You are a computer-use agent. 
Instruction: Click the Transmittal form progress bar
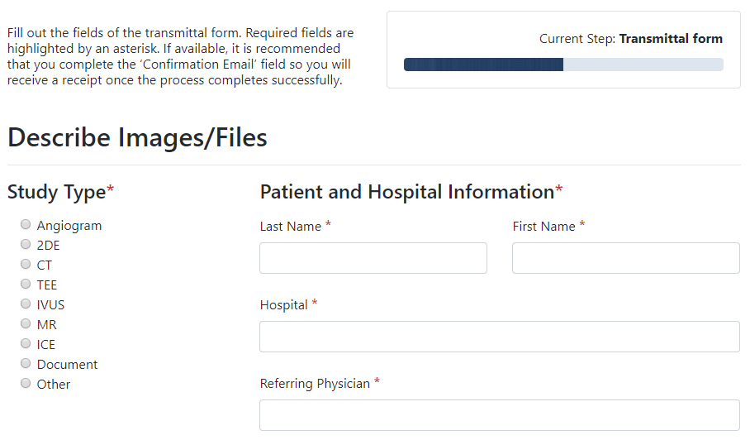(x=562, y=65)
